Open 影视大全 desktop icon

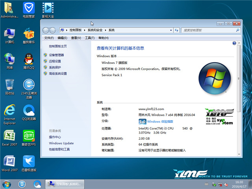48,10
